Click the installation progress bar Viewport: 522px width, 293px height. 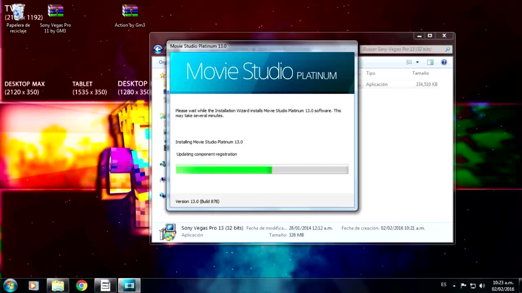click(262, 169)
